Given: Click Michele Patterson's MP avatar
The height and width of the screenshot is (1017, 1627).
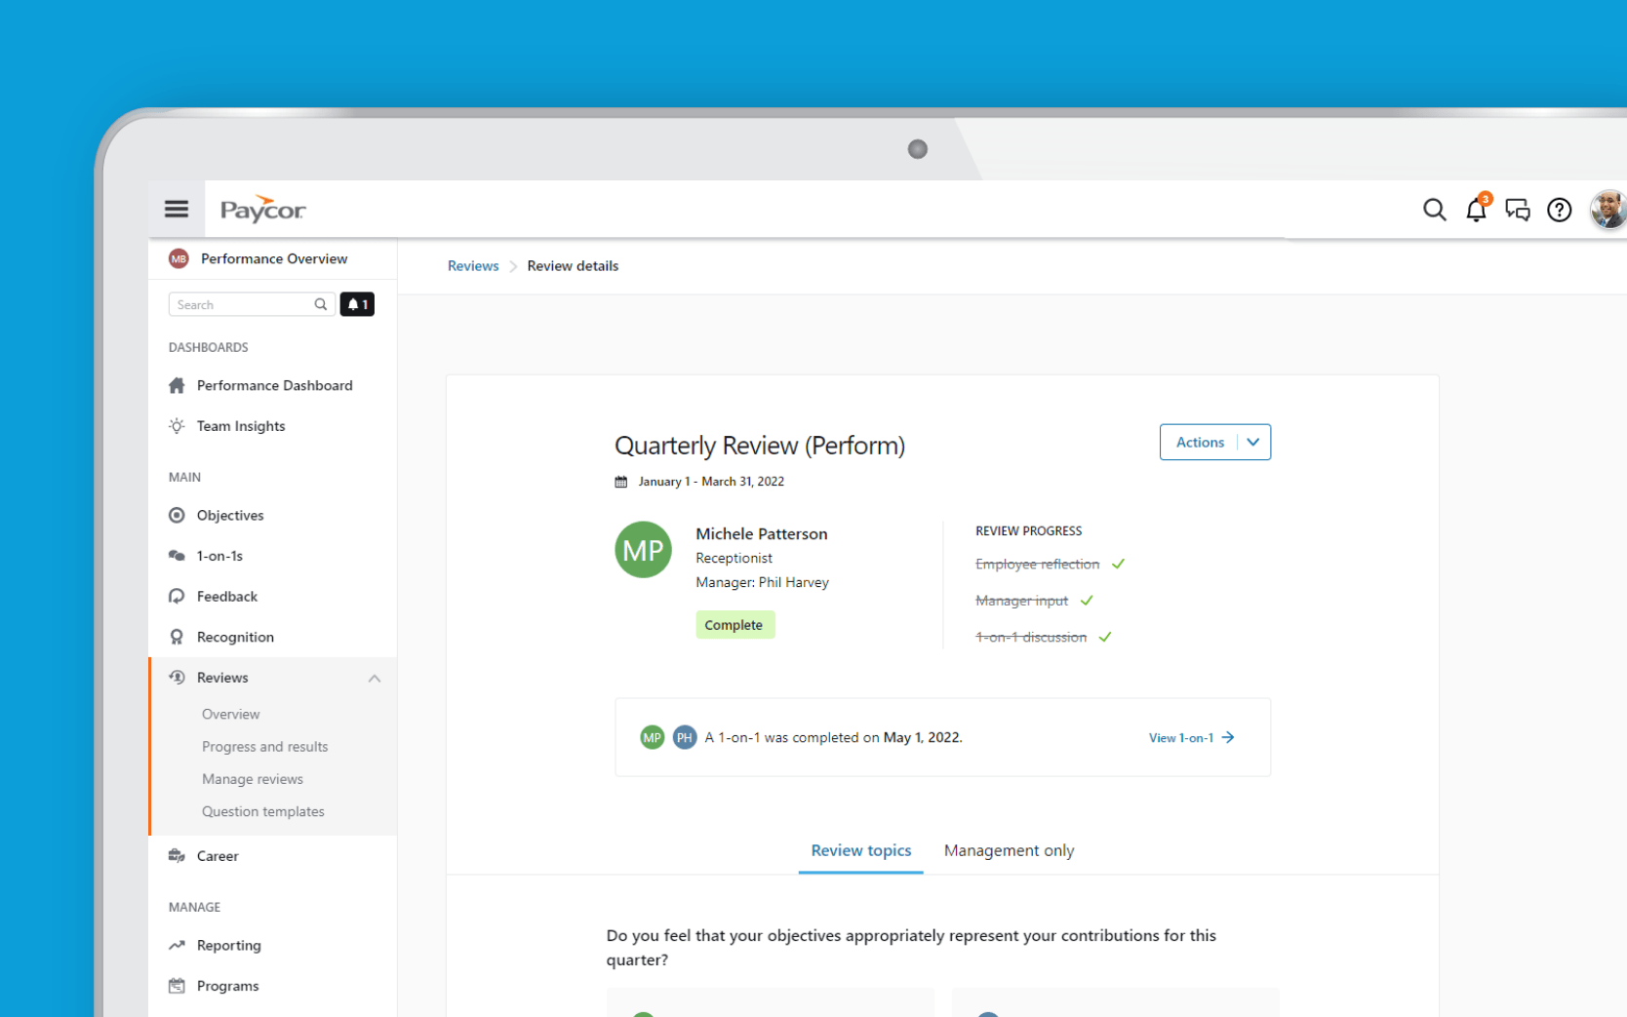Looking at the screenshot, I should (x=643, y=550).
